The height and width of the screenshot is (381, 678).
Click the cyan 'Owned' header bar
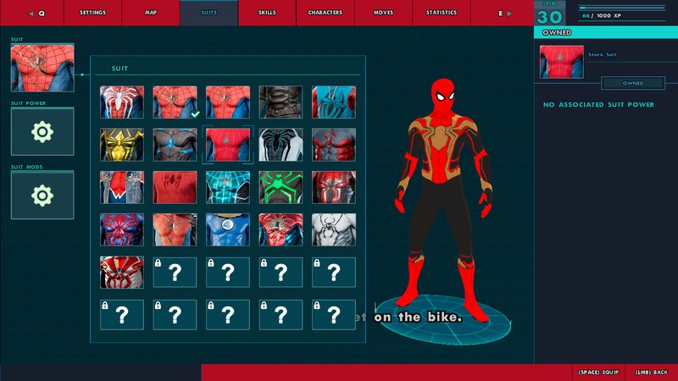[606, 32]
